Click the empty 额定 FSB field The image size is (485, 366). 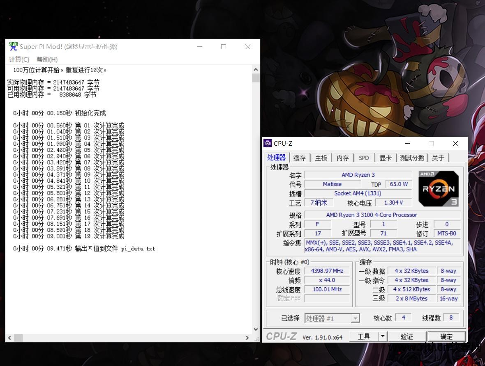coord(327,298)
